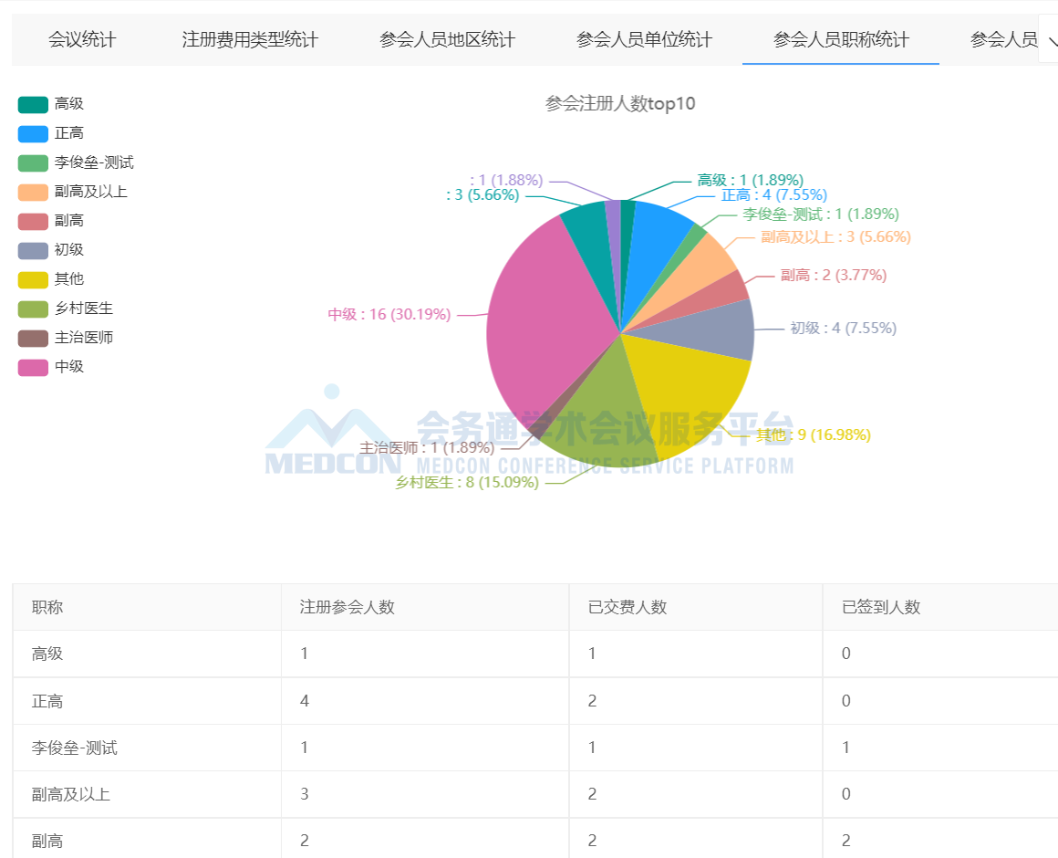Select 副高及以上 table row name
The height and width of the screenshot is (858, 1058).
pyautogui.click(x=71, y=794)
